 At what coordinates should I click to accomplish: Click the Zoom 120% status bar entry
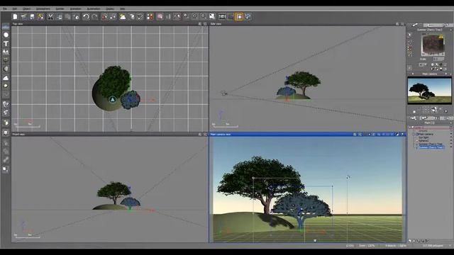click(367, 246)
